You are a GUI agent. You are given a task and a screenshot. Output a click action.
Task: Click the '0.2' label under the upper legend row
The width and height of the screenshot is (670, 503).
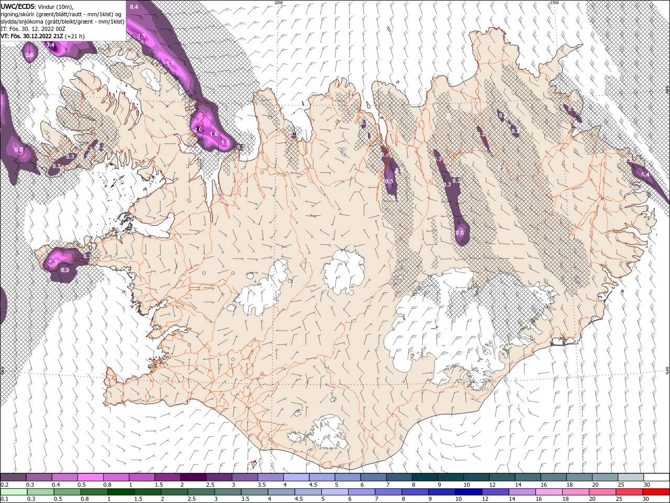4,485
